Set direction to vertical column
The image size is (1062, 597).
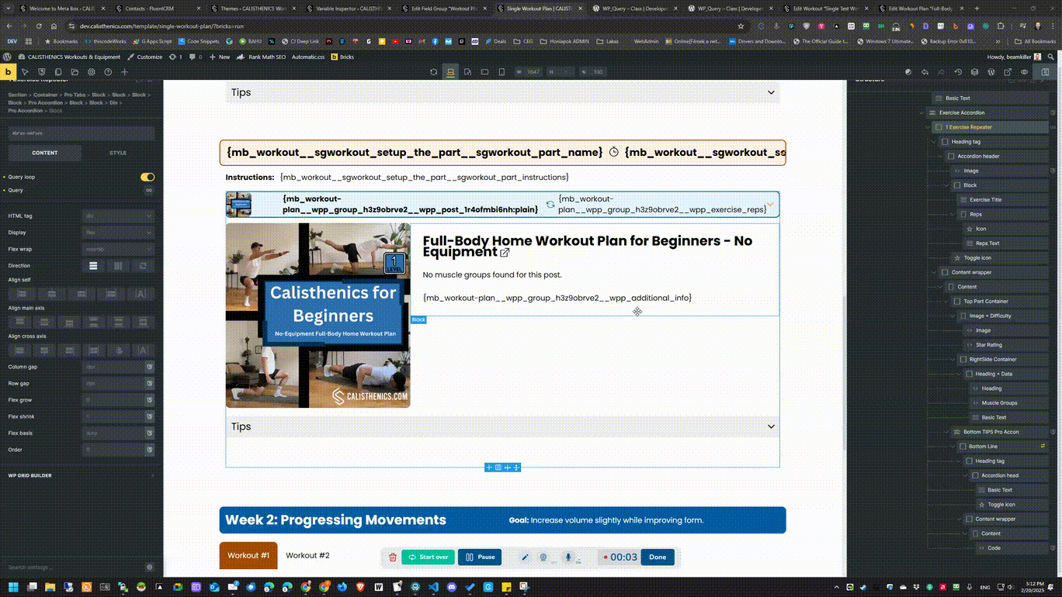(x=93, y=266)
